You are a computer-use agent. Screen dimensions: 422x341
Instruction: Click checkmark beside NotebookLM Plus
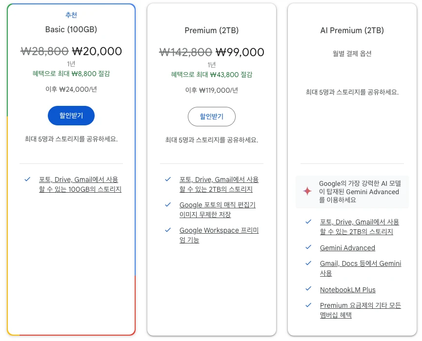(x=308, y=289)
